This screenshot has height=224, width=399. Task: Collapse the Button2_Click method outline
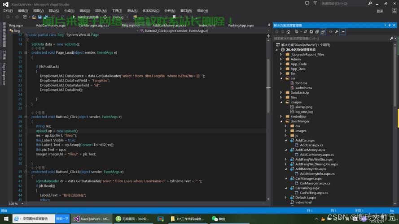[x=26, y=117]
